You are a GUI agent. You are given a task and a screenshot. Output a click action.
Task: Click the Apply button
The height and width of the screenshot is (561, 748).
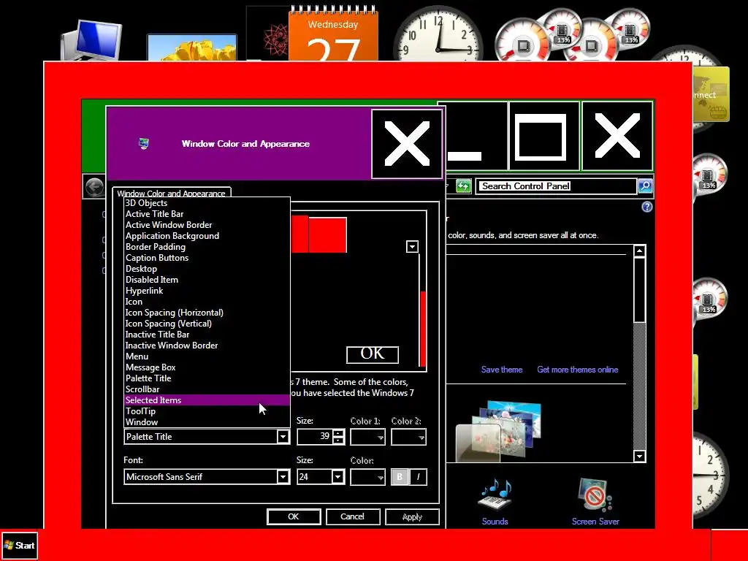coord(412,516)
